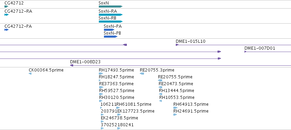Select the purple block ending the topmost clone line
This screenshot has height=130, width=291.
tap(125, 45)
